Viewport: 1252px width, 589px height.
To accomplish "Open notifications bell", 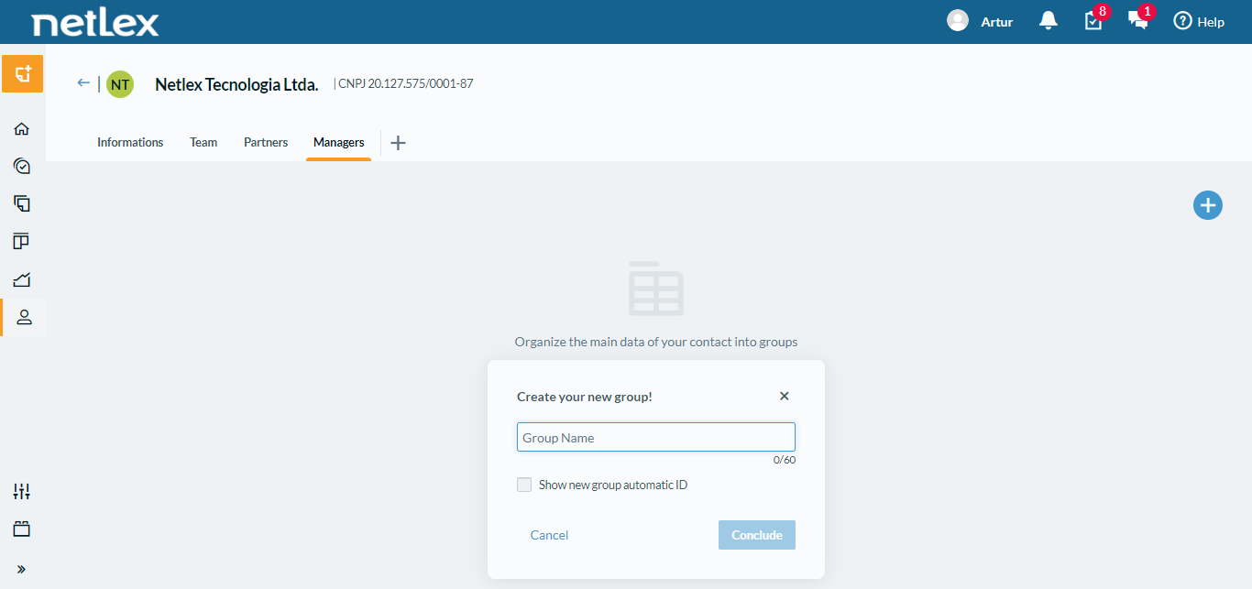I will pyautogui.click(x=1049, y=21).
